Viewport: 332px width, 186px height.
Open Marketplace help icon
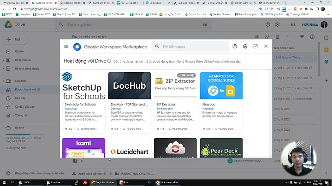[x=235, y=46]
